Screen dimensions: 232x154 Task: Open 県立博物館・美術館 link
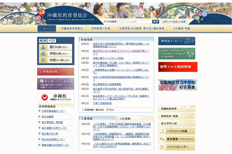tap(52, 122)
